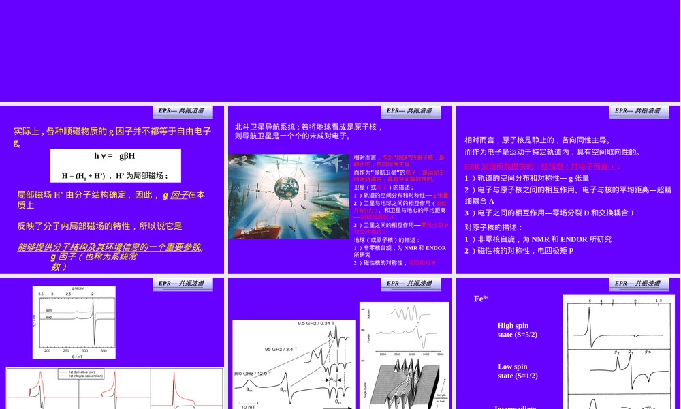Viewport: 681px width, 409px height.
Task: Click the label '95 GHz / 3.4 T'
Action: tap(281, 350)
